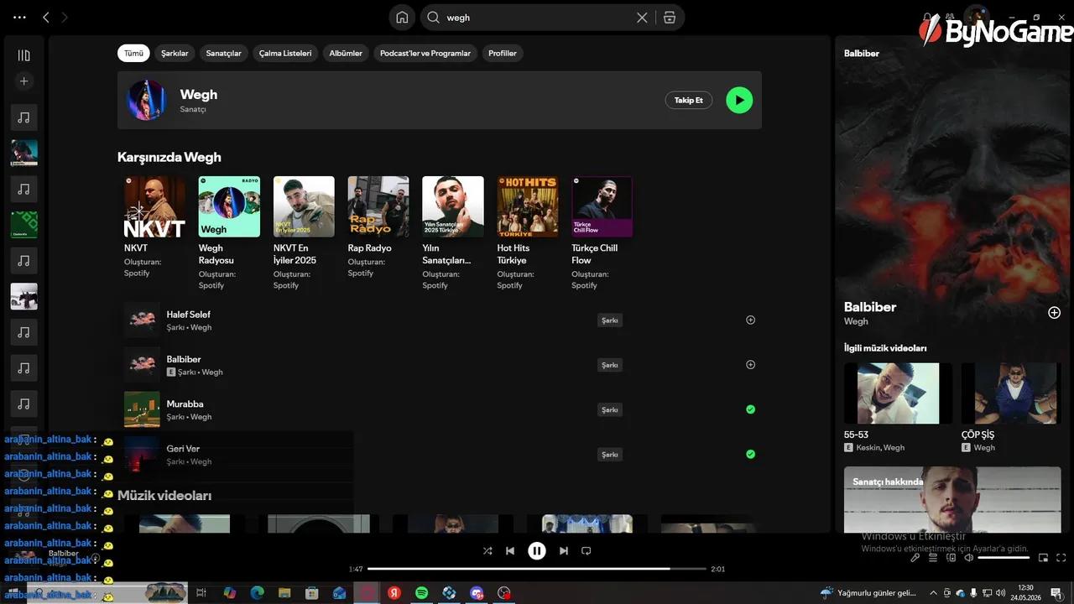Remove Geri Ver via its green checkmark

point(750,454)
